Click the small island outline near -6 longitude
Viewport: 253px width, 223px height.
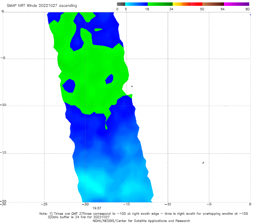[x=203, y=163]
